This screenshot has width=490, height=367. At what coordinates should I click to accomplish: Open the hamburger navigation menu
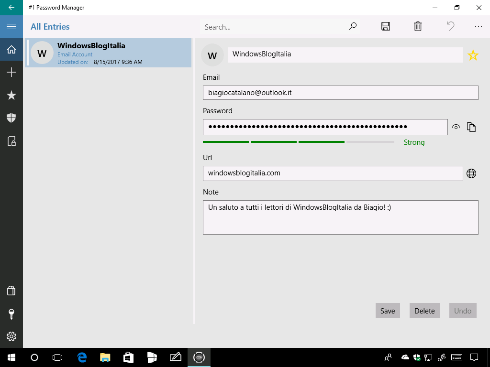coord(11,27)
